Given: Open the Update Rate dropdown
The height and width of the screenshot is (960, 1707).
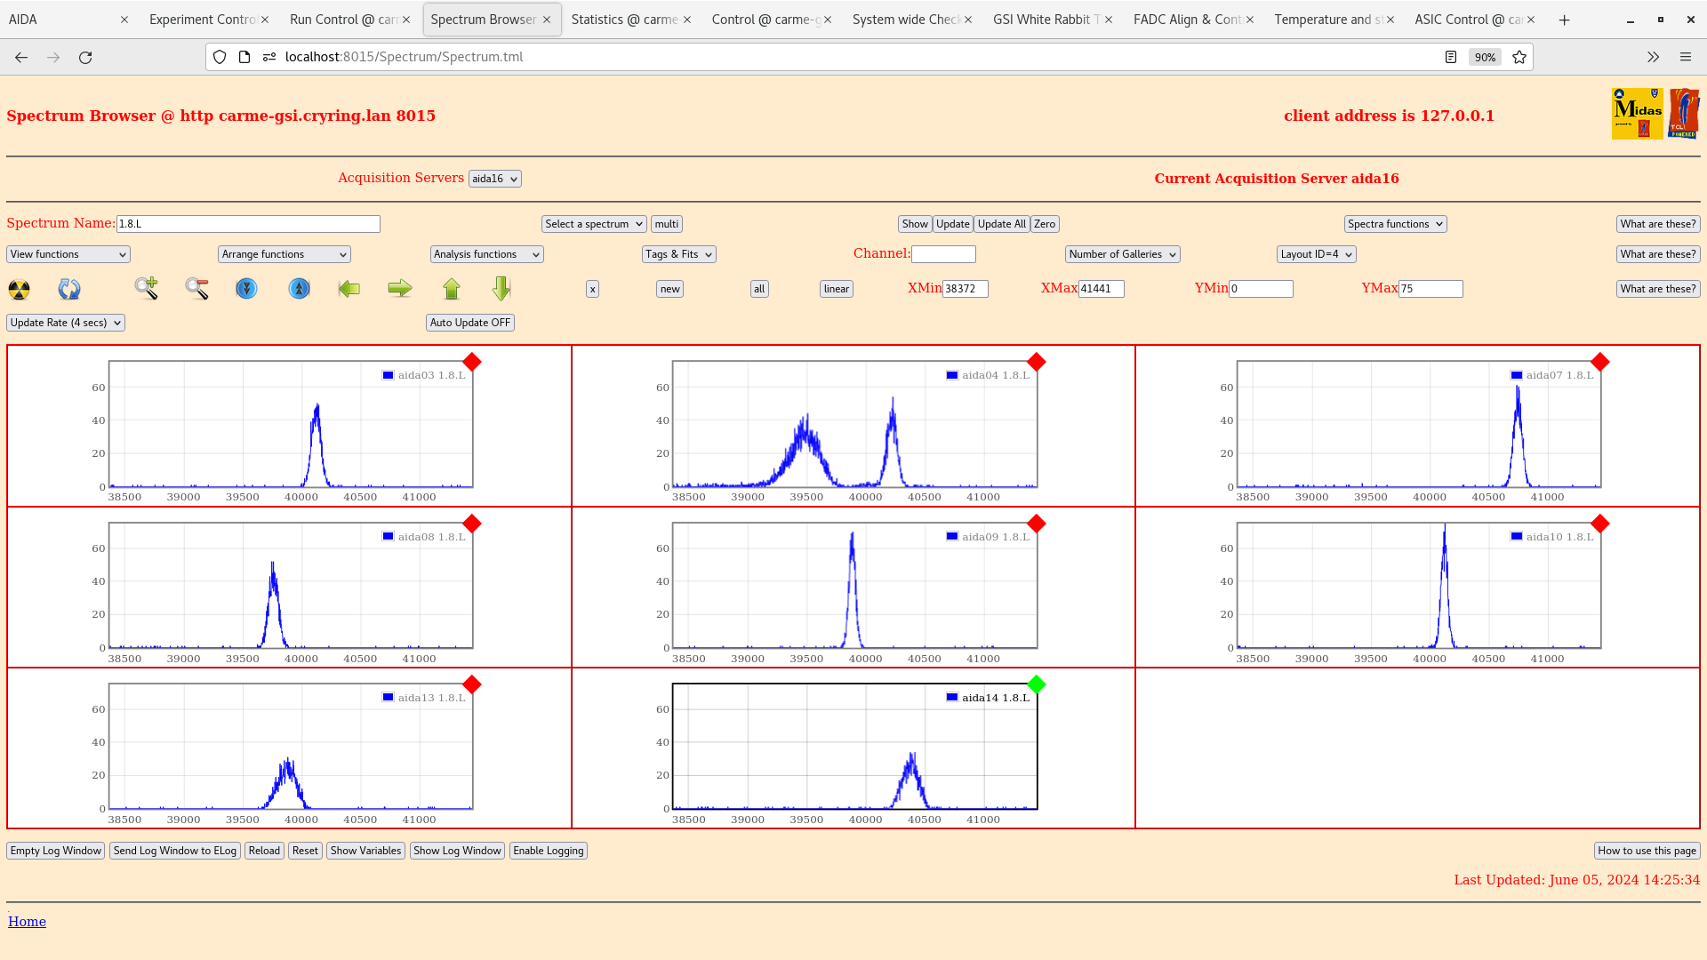Looking at the screenshot, I should (x=66, y=323).
